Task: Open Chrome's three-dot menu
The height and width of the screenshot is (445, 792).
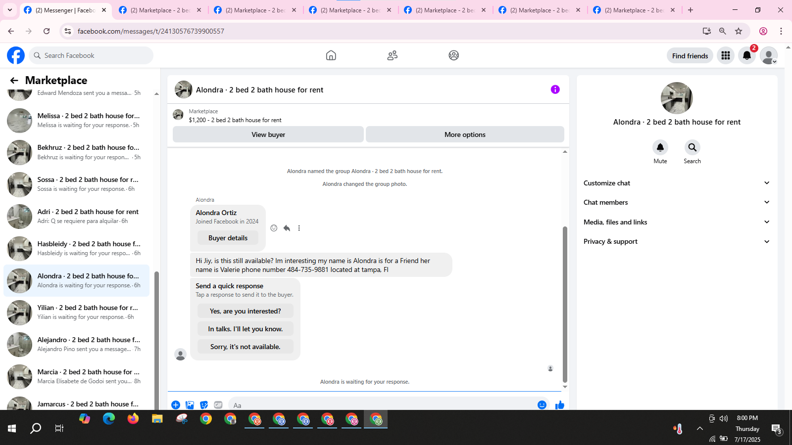Action: (781, 31)
